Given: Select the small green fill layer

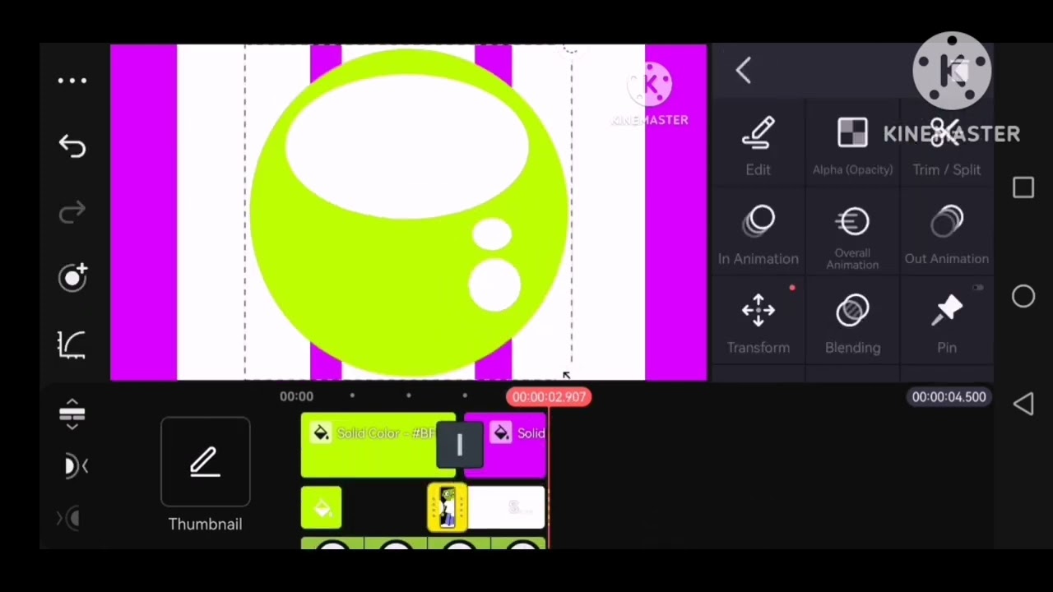Looking at the screenshot, I should point(321,507).
